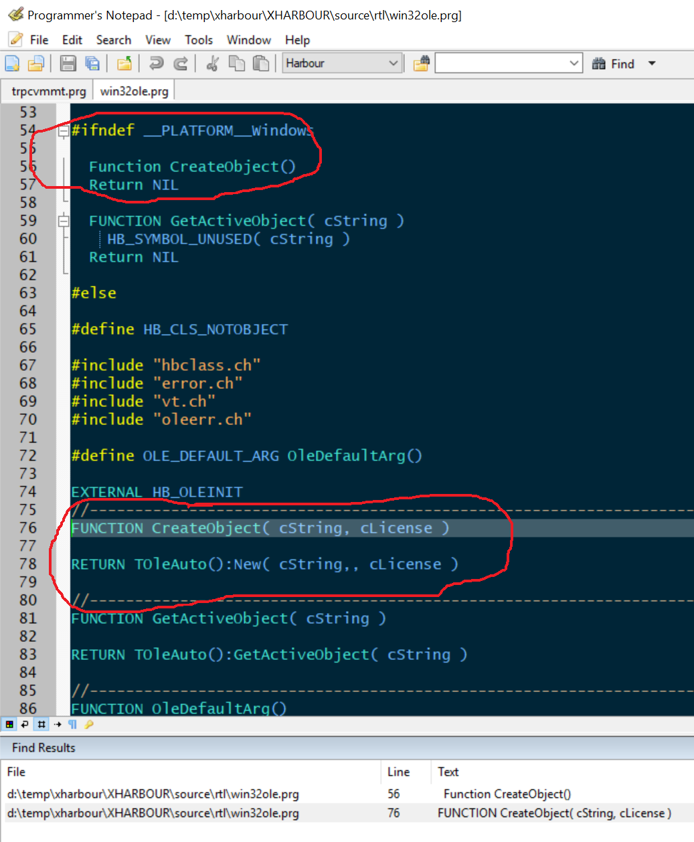This screenshot has width=694, height=842.
Task: Open a file using the folder icon
Action: 36,64
